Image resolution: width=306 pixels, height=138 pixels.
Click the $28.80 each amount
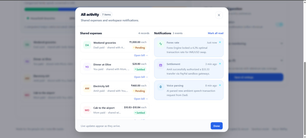coord(139,64)
